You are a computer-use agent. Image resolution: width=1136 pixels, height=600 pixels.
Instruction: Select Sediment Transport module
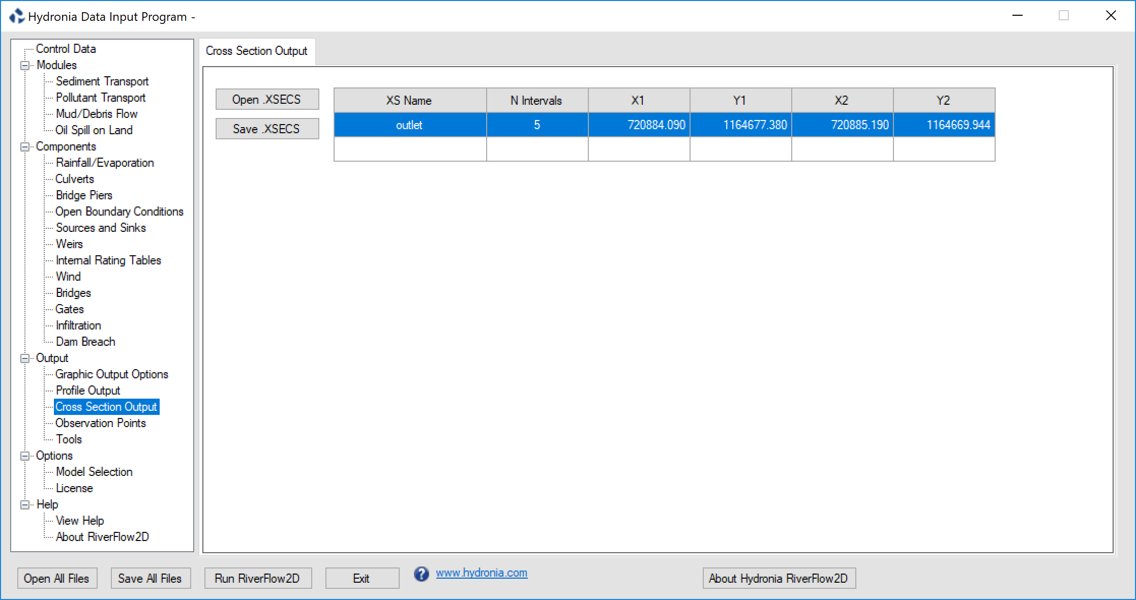(102, 81)
